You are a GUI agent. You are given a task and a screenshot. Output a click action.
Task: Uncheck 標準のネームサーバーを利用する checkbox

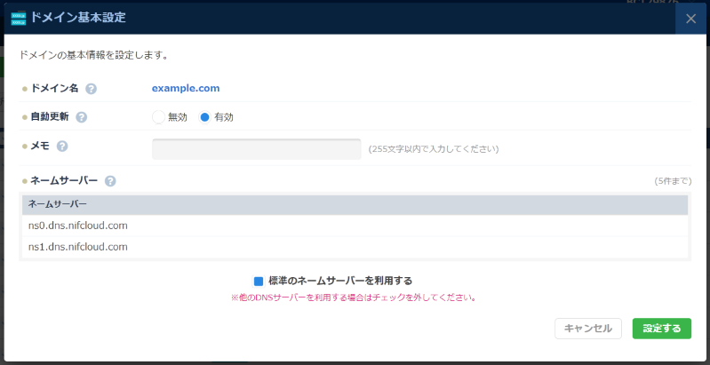tap(258, 282)
